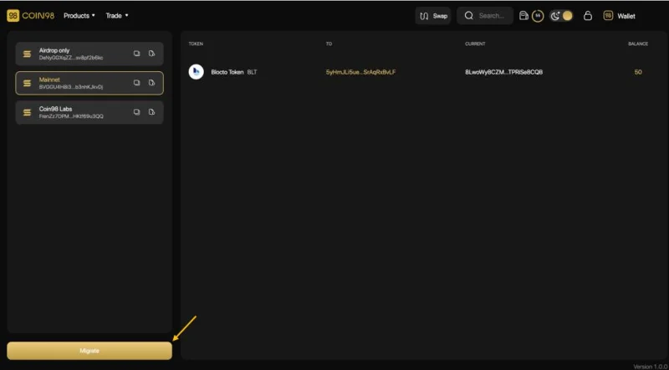
Task: Click the Solana icon of Mainnet
Action: (x=28, y=84)
